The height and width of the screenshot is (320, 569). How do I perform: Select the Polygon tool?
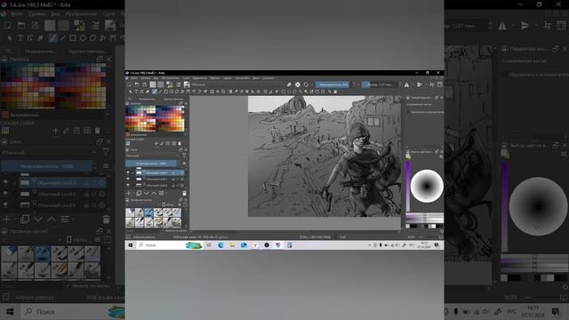tap(177, 92)
